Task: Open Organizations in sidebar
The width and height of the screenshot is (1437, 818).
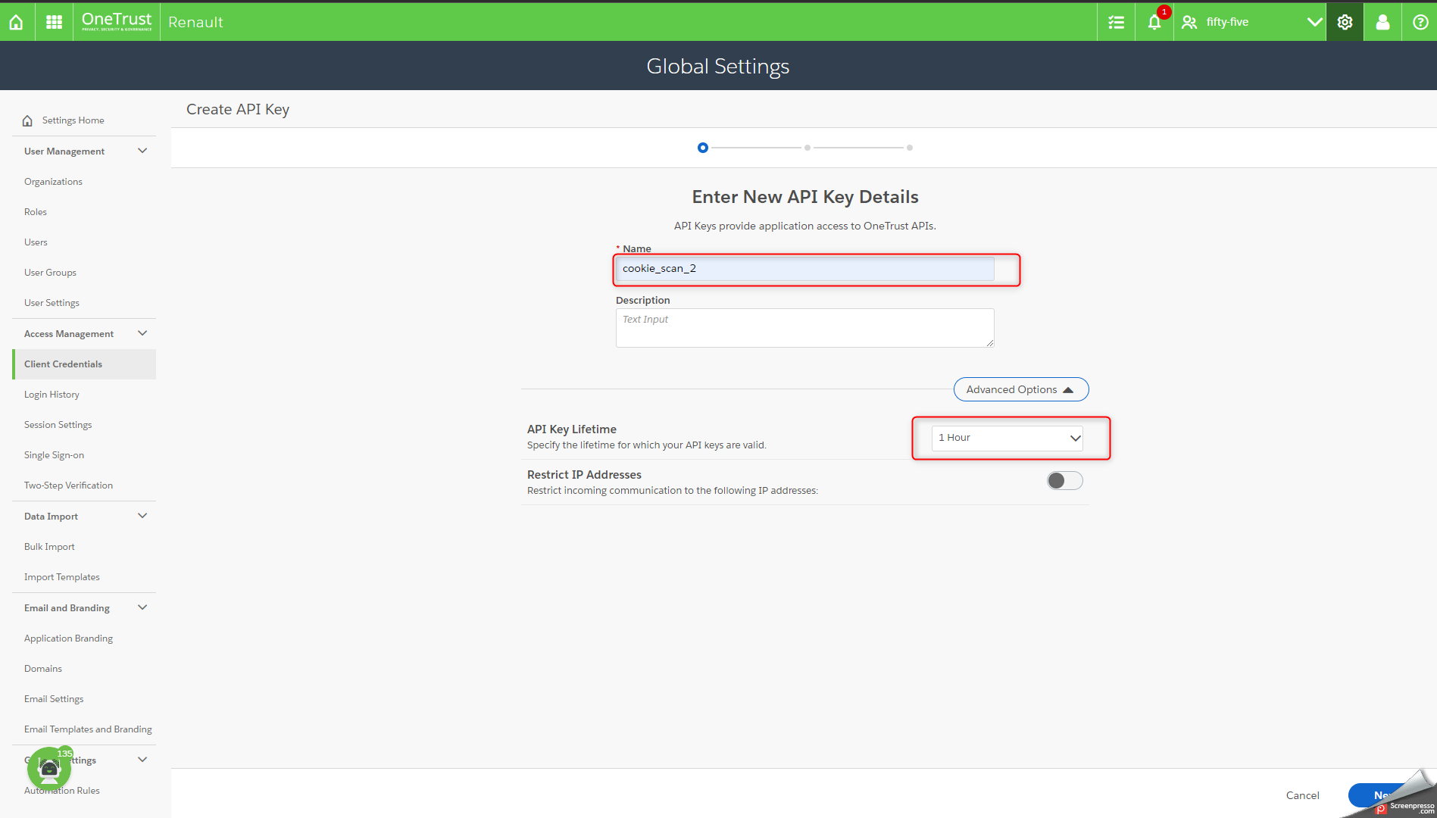Action: tap(53, 182)
